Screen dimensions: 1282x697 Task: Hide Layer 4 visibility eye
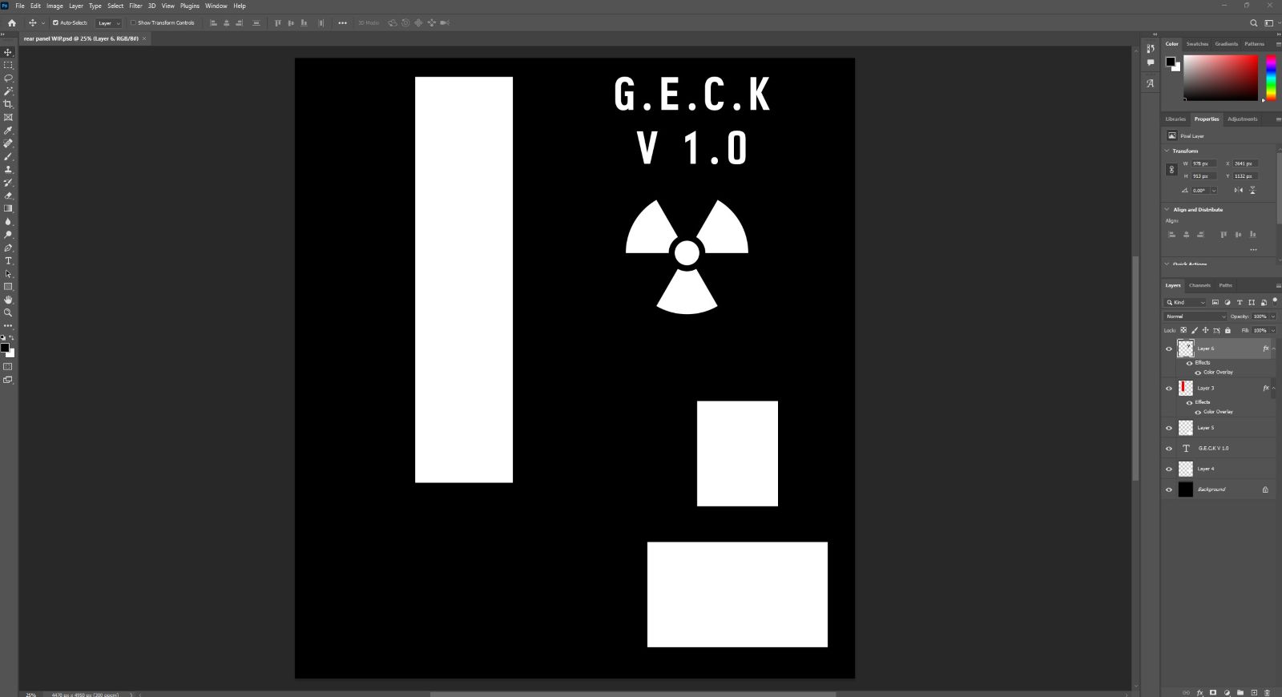click(x=1168, y=469)
